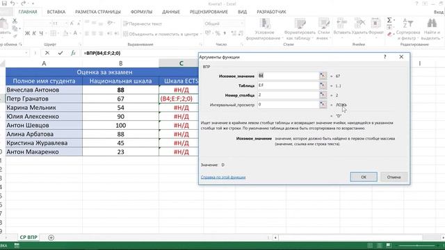Expand the font size dropdown
This screenshot has height=250, width=445.
[66, 24]
